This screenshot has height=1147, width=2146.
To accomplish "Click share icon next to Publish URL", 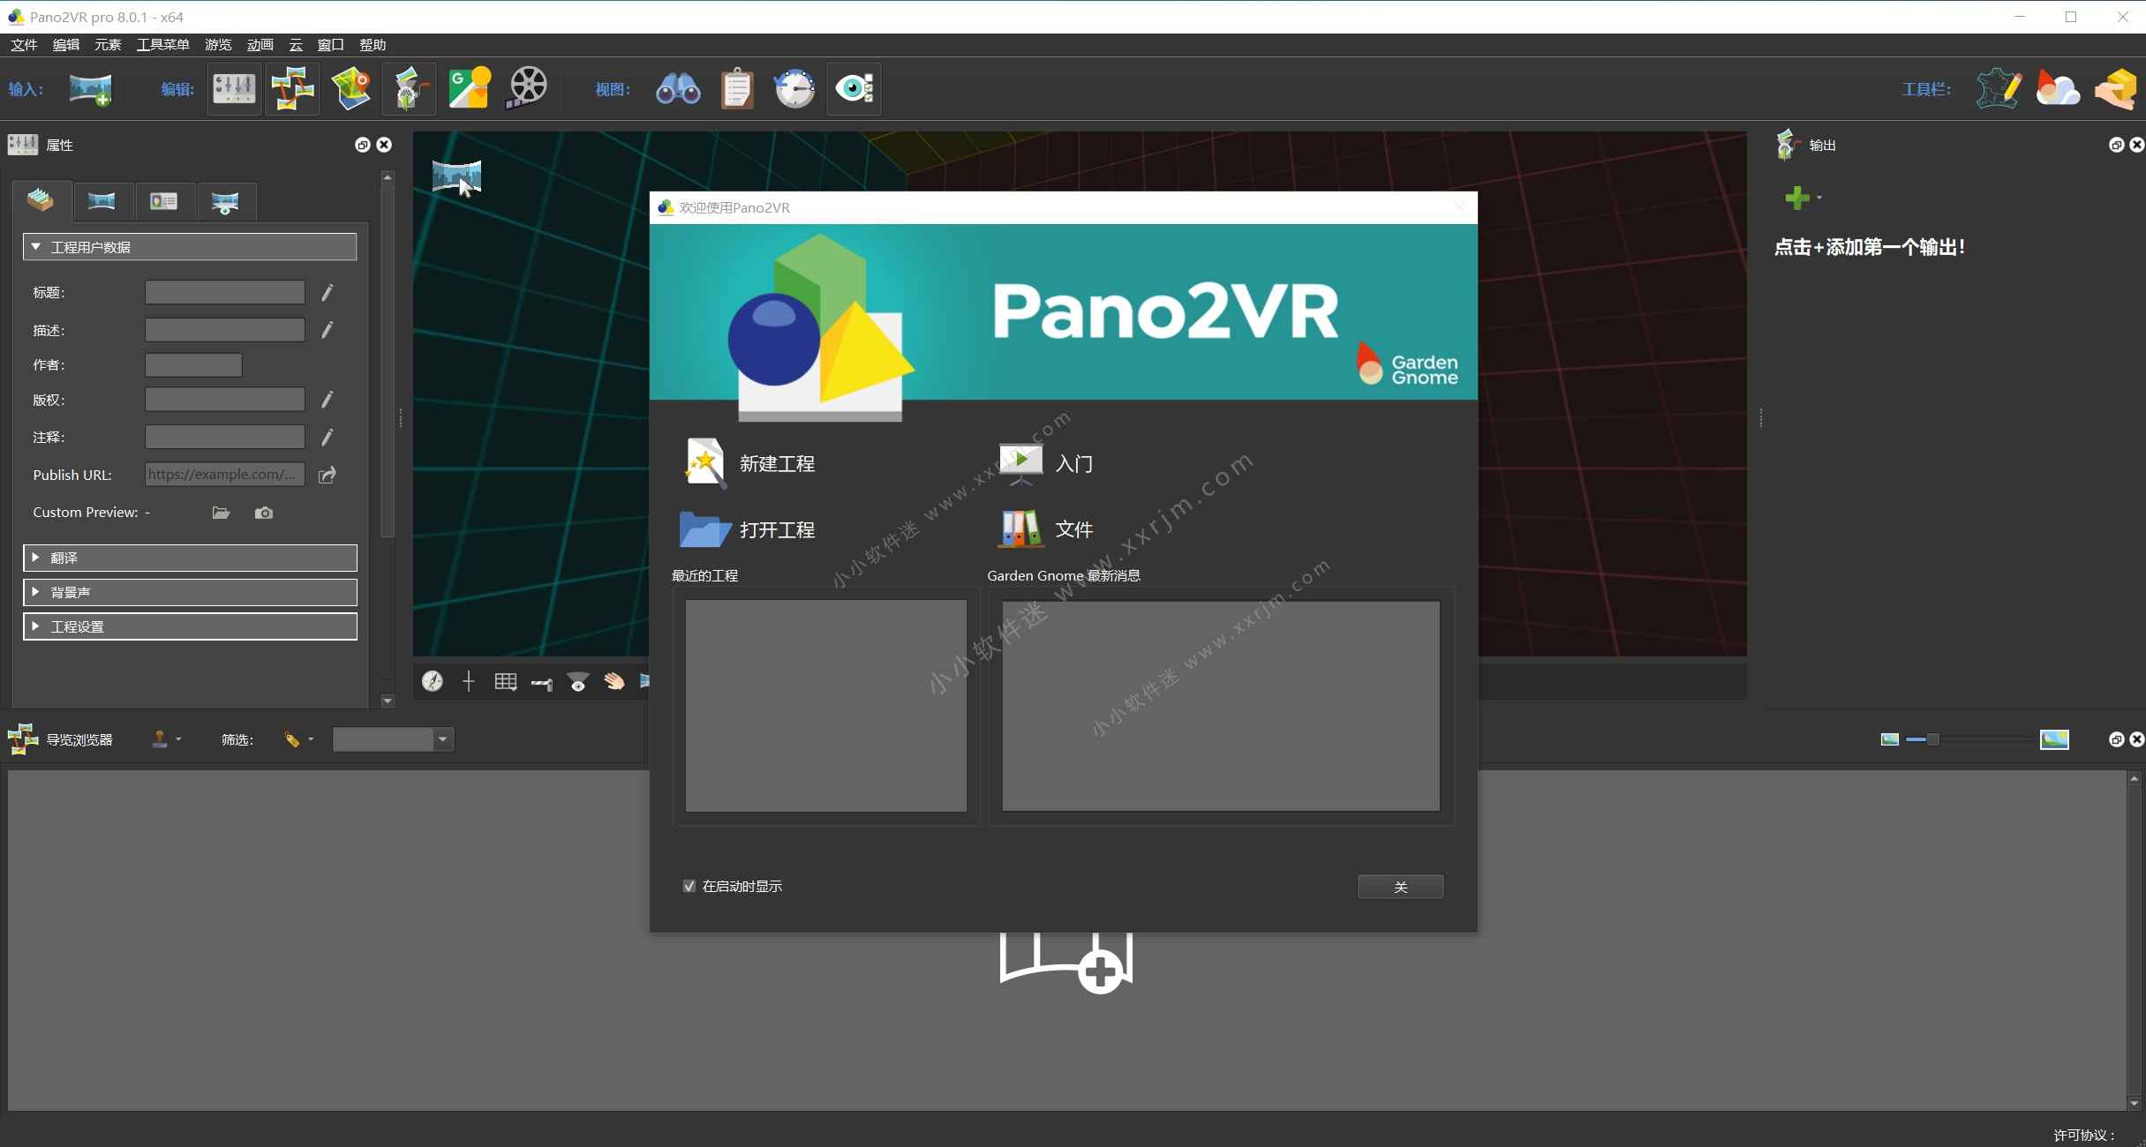I will pyautogui.click(x=328, y=475).
